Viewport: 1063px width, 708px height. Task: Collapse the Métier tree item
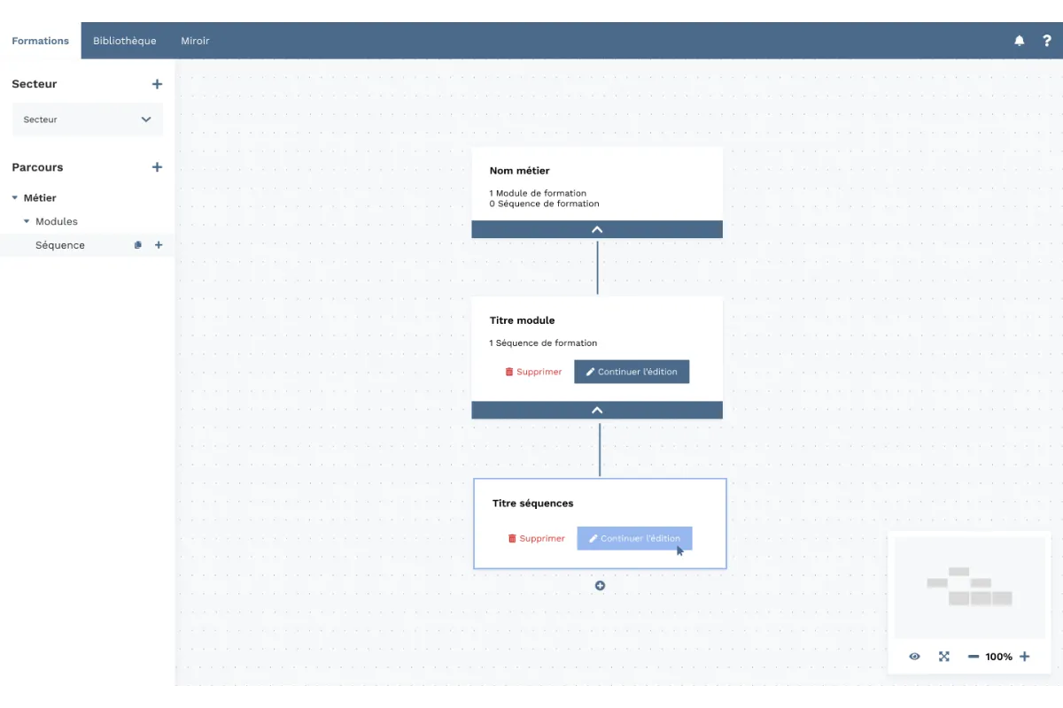click(x=14, y=197)
